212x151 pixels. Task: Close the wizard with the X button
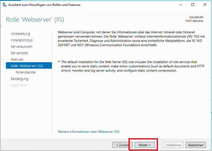(205, 5)
